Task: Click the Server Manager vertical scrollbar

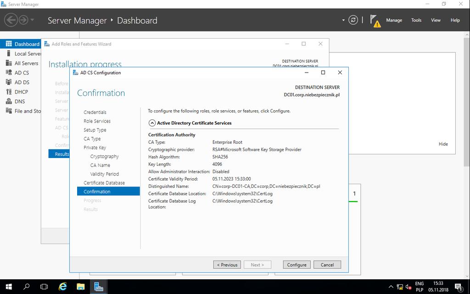Action: (467, 102)
